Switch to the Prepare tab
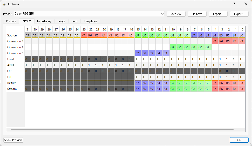Screen dimensions: 252x146 coord(11,21)
